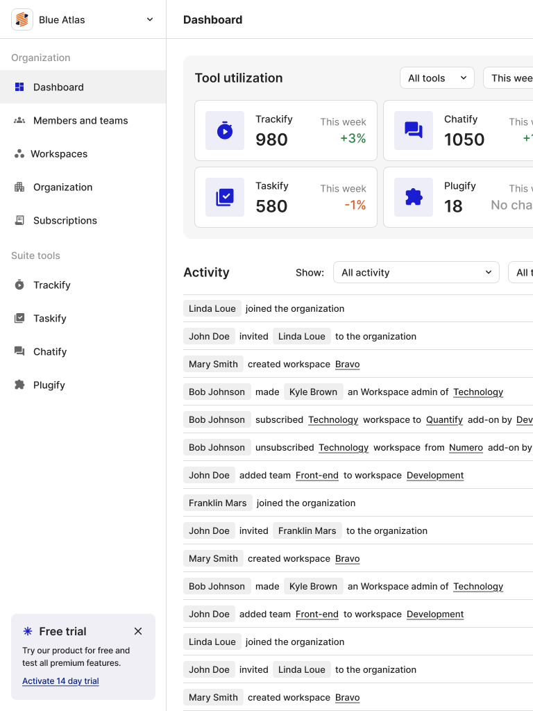Click the Members and teams sidebar icon
The image size is (533, 711).
pyautogui.click(x=19, y=121)
